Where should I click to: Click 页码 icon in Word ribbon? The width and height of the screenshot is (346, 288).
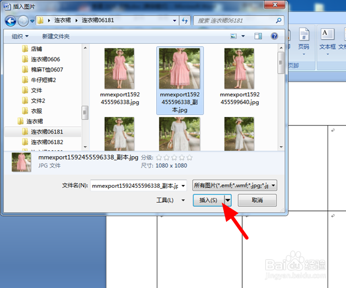pyautogui.click(x=304, y=35)
